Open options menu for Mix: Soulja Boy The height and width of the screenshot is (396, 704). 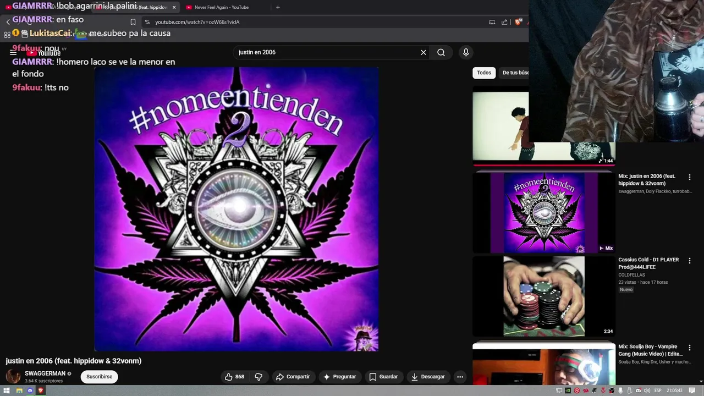[x=690, y=348]
